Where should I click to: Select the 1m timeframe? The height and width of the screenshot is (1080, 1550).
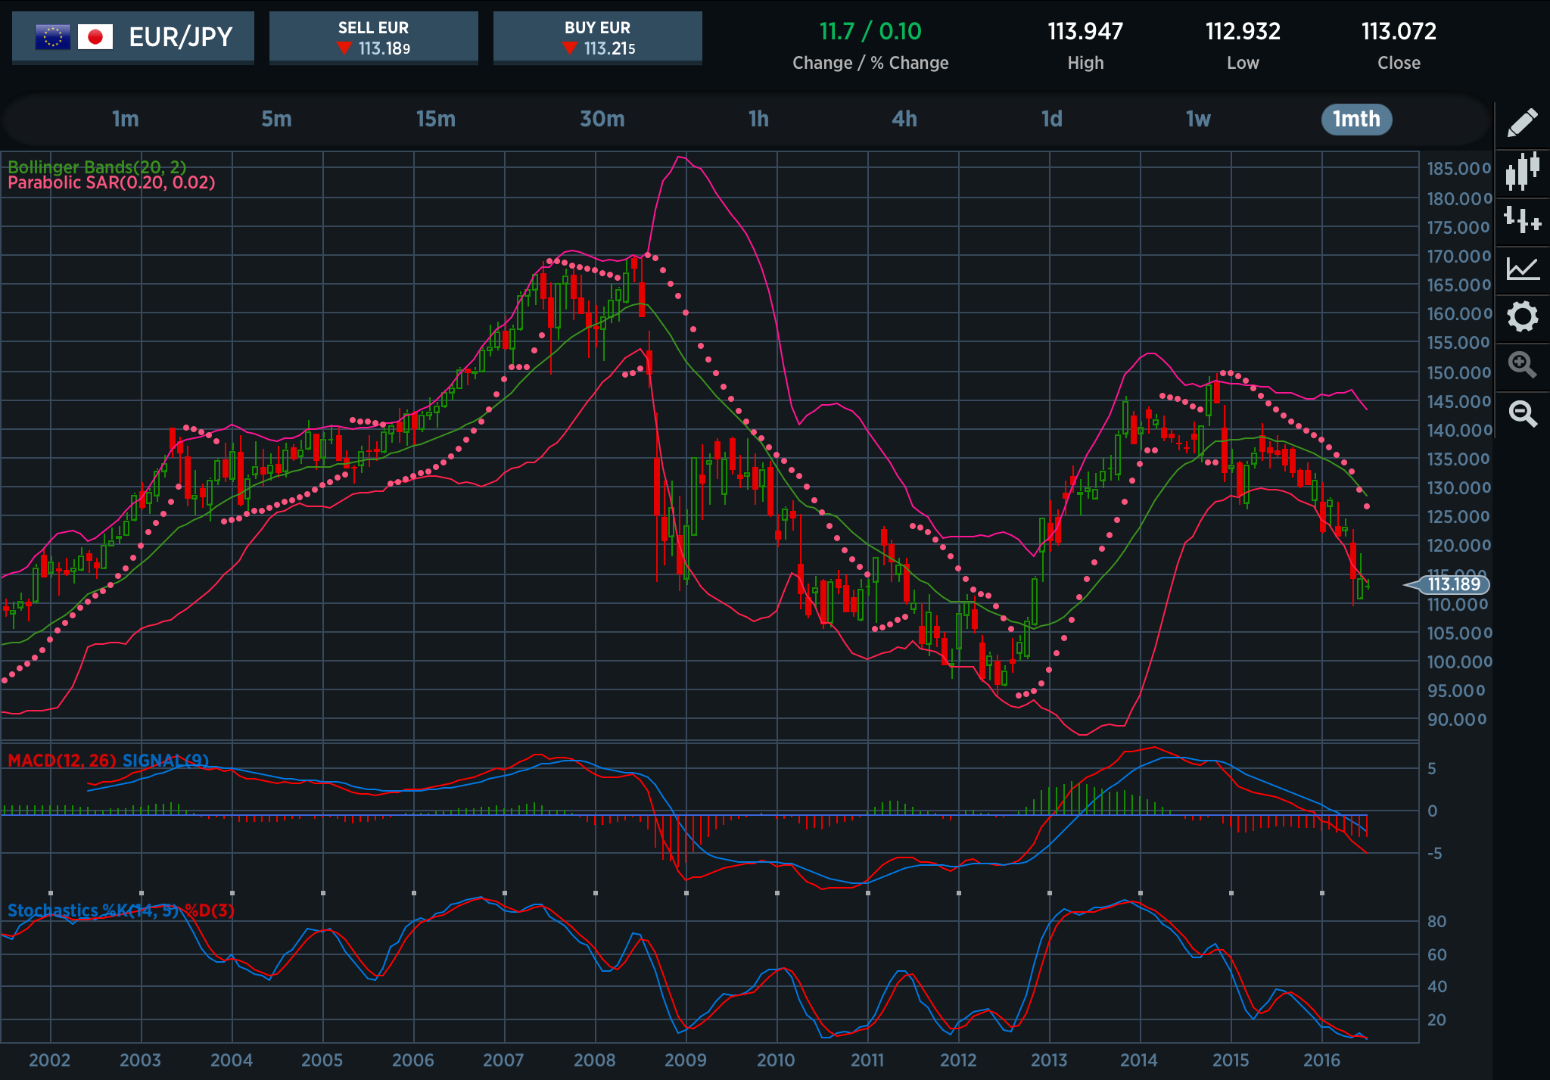click(x=126, y=119)
